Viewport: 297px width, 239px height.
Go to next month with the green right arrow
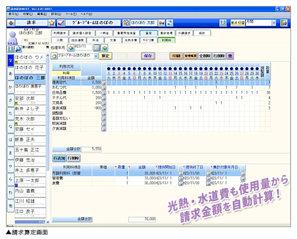point(105,48)
